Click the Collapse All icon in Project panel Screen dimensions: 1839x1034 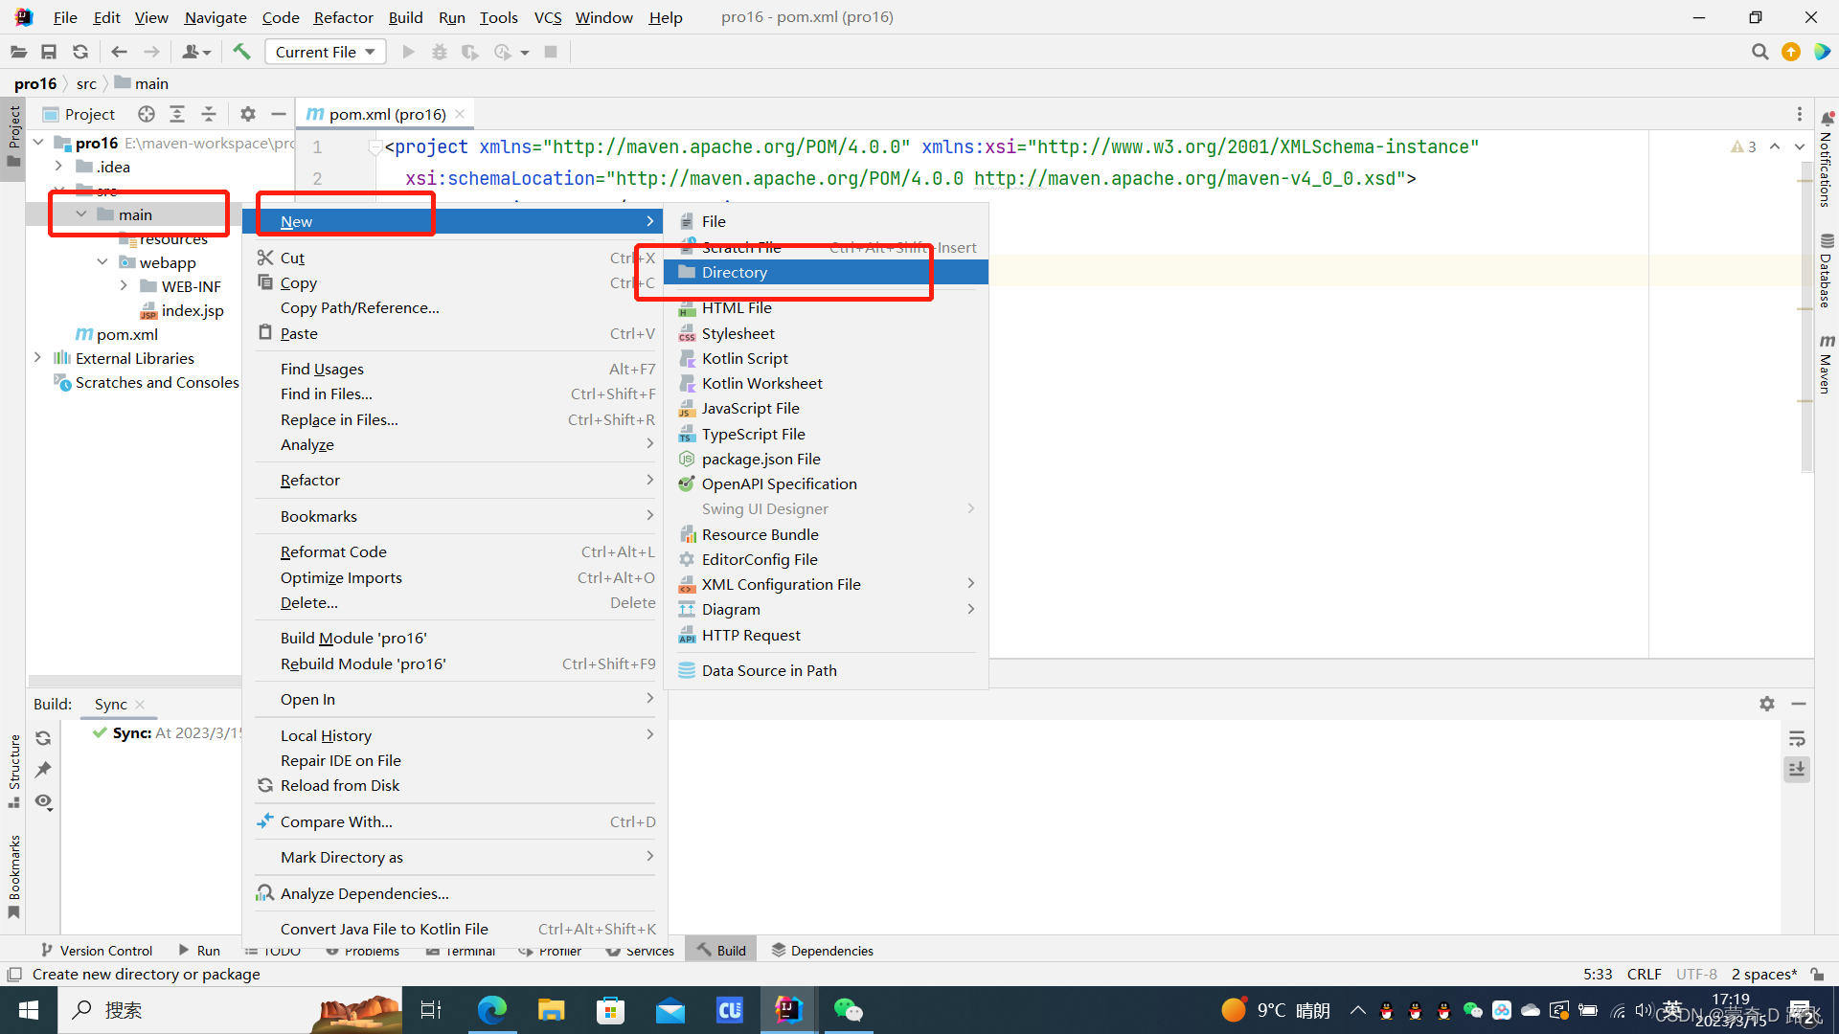click(x=209, y=114)
